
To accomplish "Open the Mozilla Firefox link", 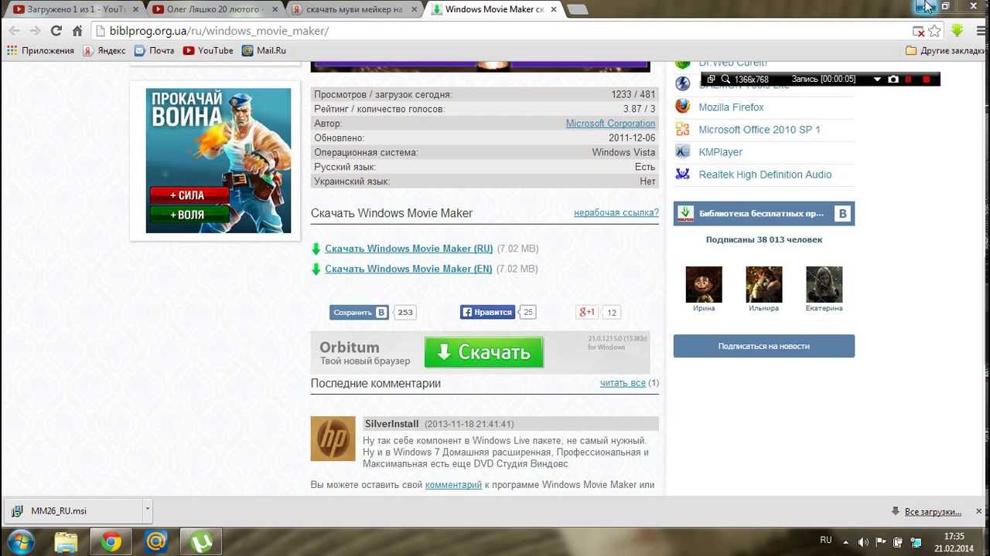I will click(x=731, y=107).
